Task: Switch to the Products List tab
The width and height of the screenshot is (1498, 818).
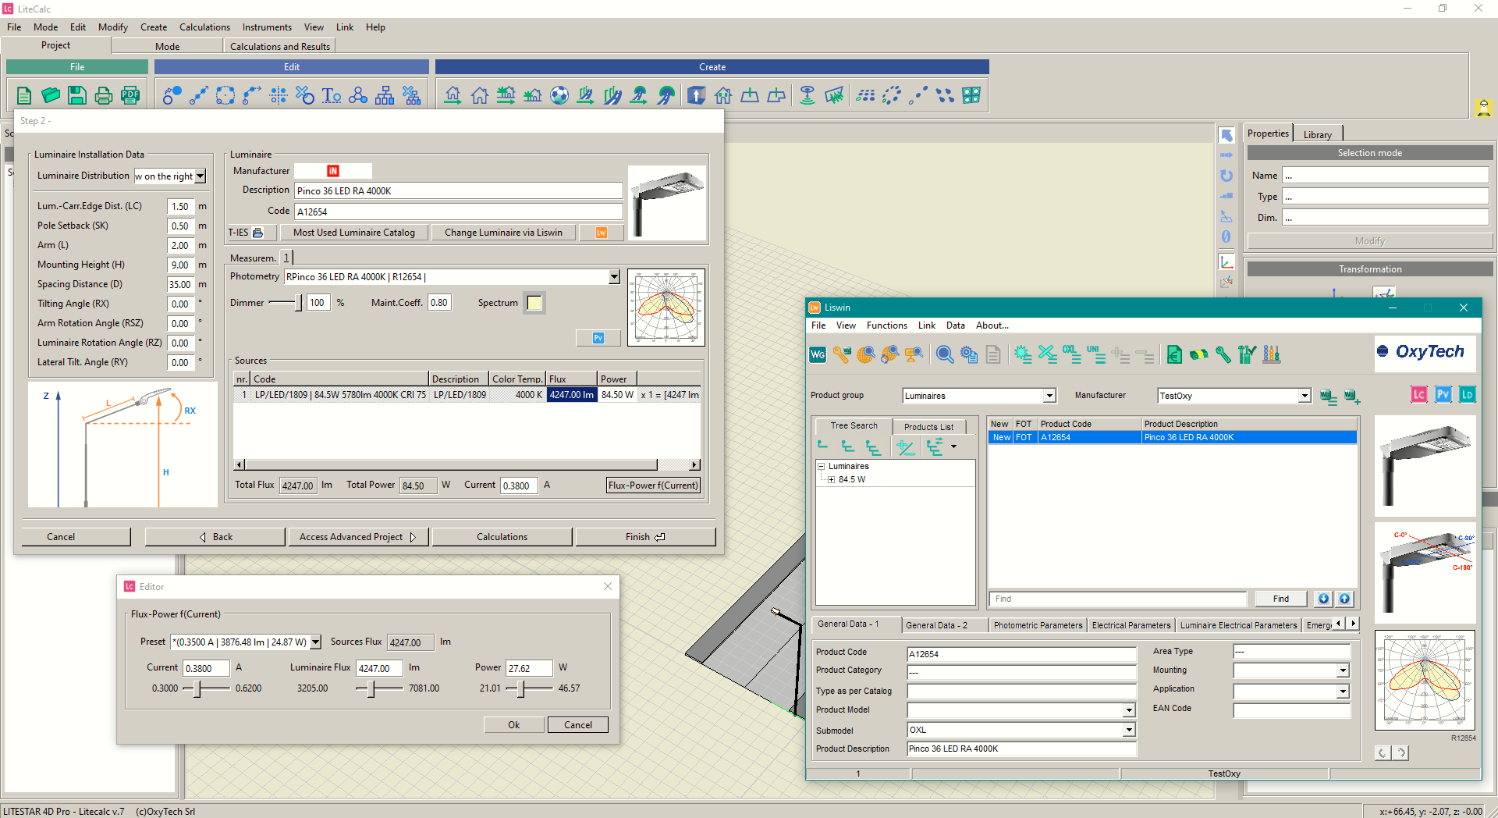Action: [928, 427]
